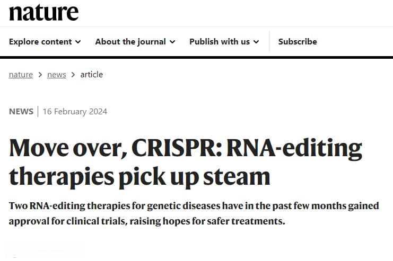
Task: Expand the Explore content chevron arrow
Action: (78, 42)
